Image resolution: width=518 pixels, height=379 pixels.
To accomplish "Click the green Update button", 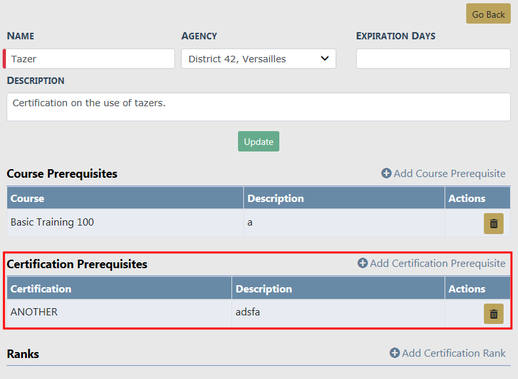I will [258, 142].
